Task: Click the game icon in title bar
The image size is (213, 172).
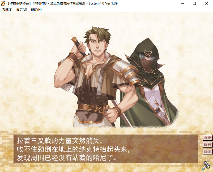Action: pos(3,3)
